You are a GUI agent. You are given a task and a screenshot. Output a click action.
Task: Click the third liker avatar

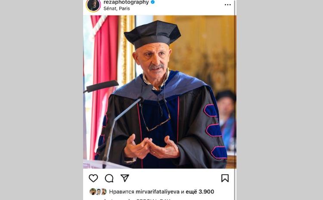tap(104, 192)
